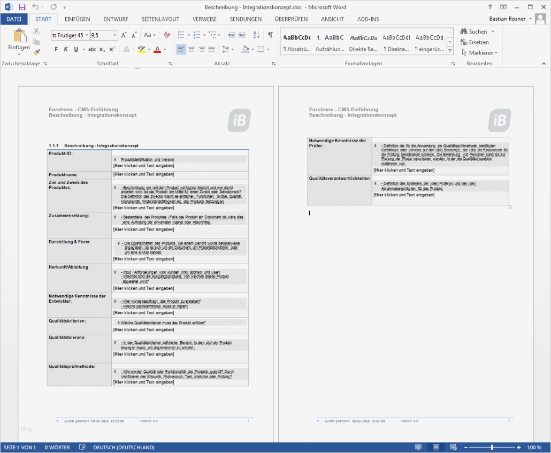Increase font size with the grow font icon
The width and height of the screenshot is (551, 453).
(x=124, y=35)
